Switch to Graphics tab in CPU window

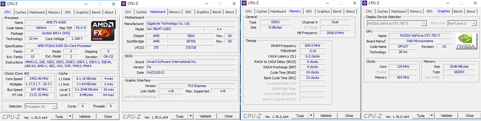pos(82,12)
